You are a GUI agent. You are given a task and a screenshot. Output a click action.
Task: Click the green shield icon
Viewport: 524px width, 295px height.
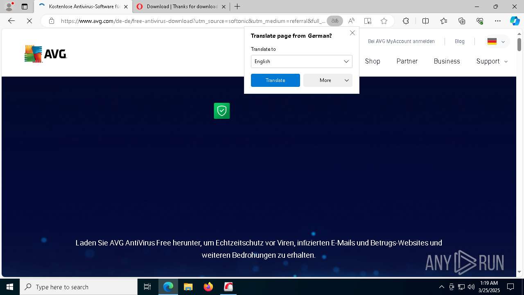[x=222, y=111]
